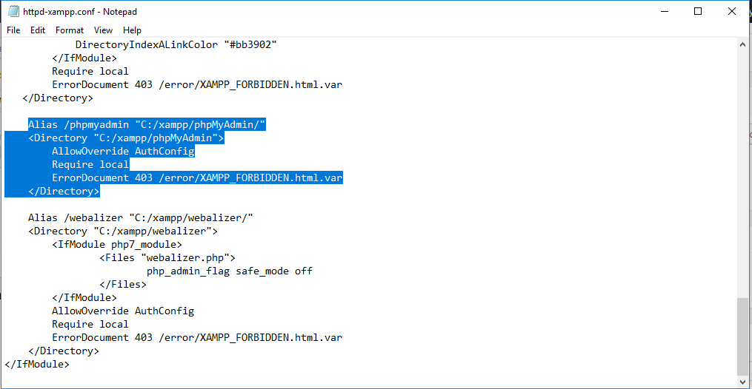The width and height of the screenshot is (752, 389).
Task: Click the scrollbar down arrow
Action: click(743, 382)
